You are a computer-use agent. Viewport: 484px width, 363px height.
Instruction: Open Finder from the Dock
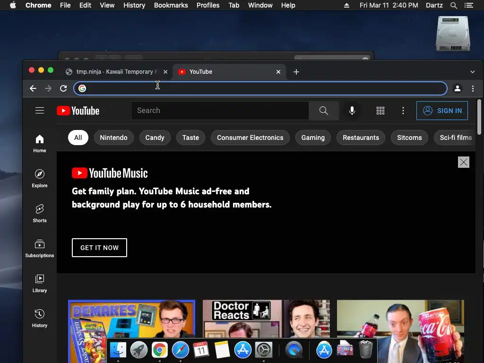tap(118, 350)
